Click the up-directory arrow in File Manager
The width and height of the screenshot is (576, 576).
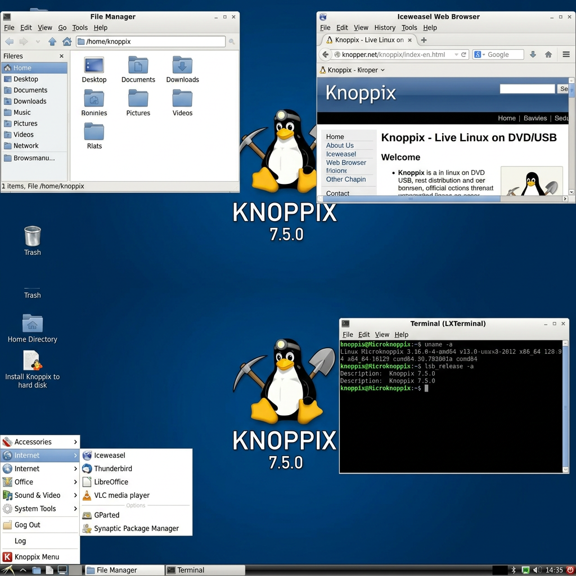pyautogui.click(x=52, y=42)
